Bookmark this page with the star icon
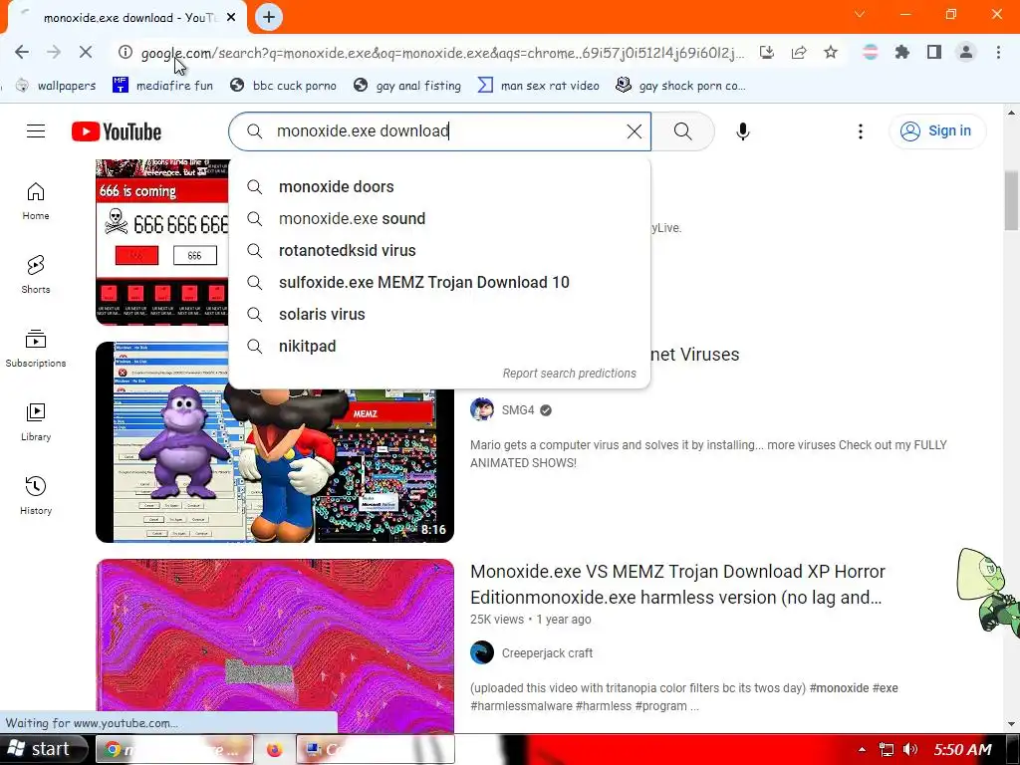1020x765 pixels. click(x=831, y=52)
